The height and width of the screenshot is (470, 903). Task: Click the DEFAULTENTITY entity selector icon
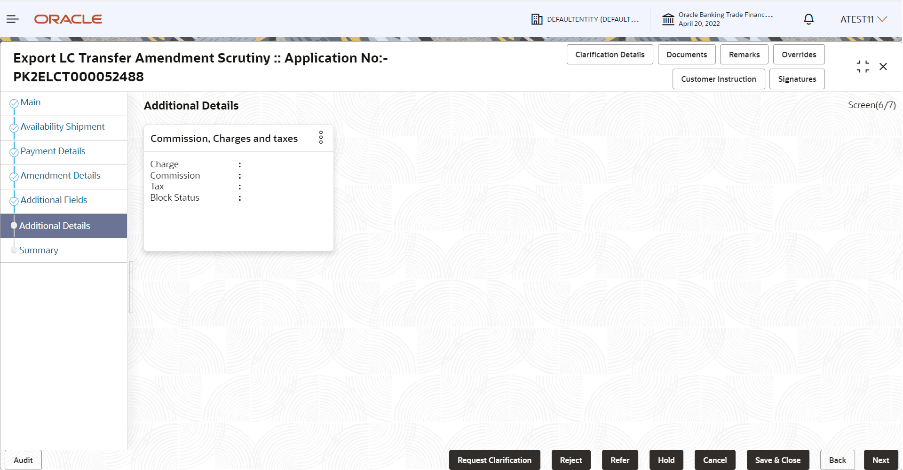[x=536, y=19]
